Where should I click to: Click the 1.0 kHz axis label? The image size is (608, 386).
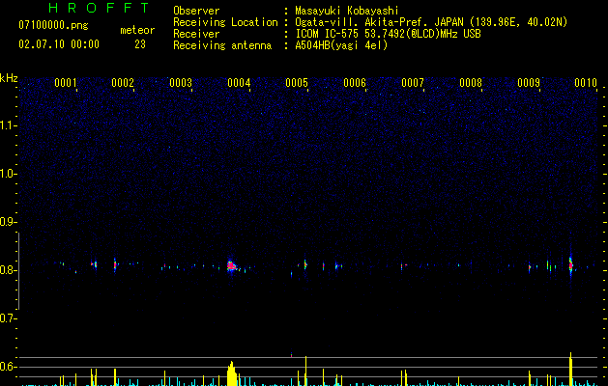9,174
